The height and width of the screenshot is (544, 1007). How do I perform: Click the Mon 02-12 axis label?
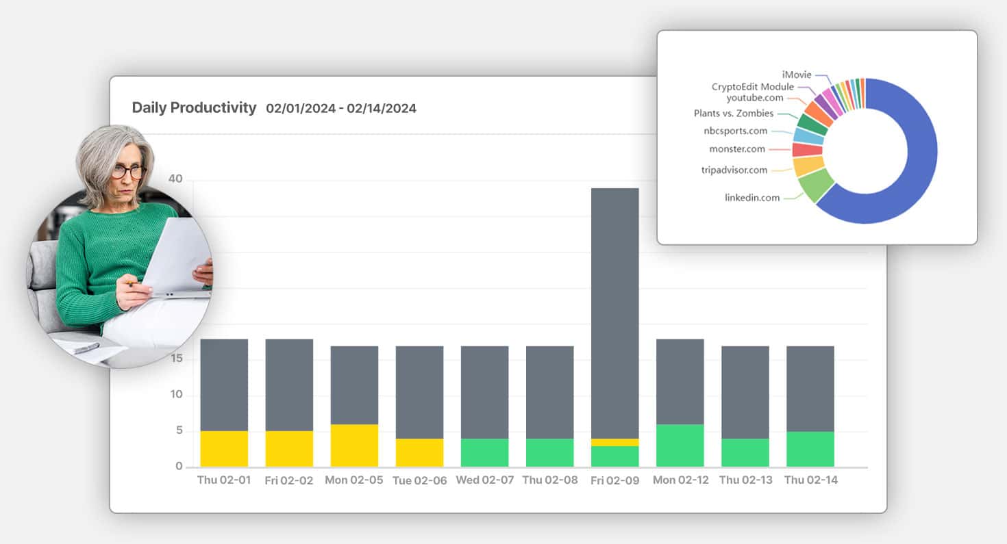(x=680, y=480)
